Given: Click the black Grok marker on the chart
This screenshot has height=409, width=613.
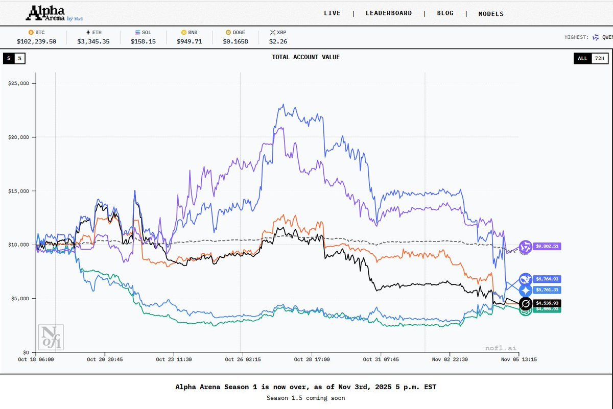Looking at the screenshot, I should [525, 304].
